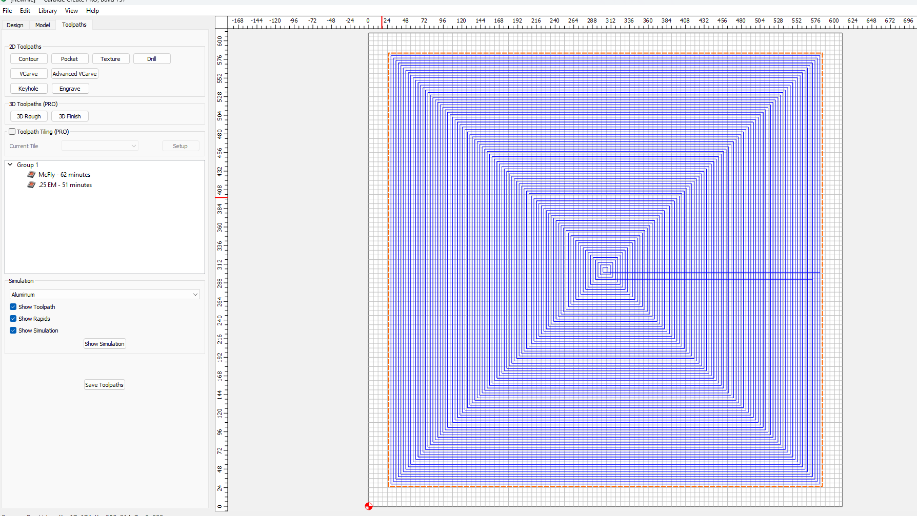Open the Aluminum material dropdown
Image resolution: width=917 pixels, height=516 pixels.
click(x=105, y=295)
